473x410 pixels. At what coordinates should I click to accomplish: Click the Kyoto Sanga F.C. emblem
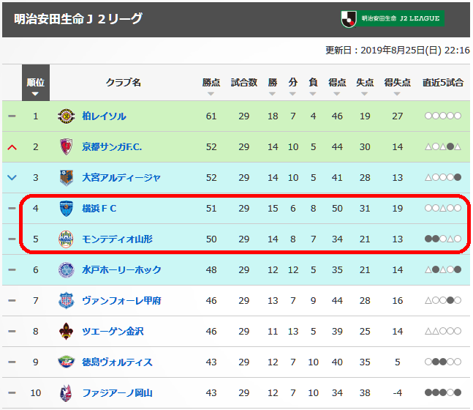66,147
